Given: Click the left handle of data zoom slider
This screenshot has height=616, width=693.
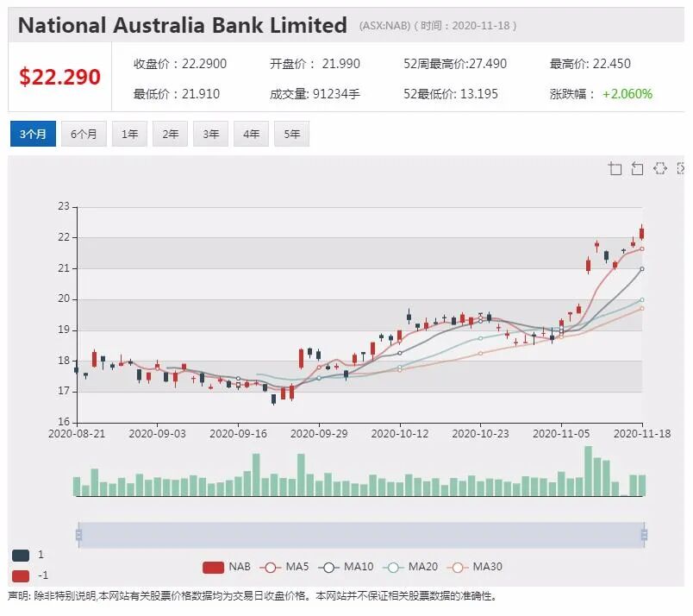Looking at the screenshot, I should point(79,535).
